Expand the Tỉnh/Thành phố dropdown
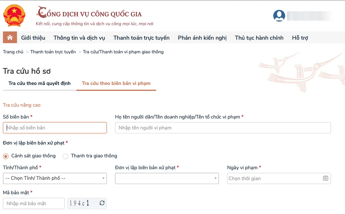345x214 pixels. pyautogui.click(x=55, y=178)
